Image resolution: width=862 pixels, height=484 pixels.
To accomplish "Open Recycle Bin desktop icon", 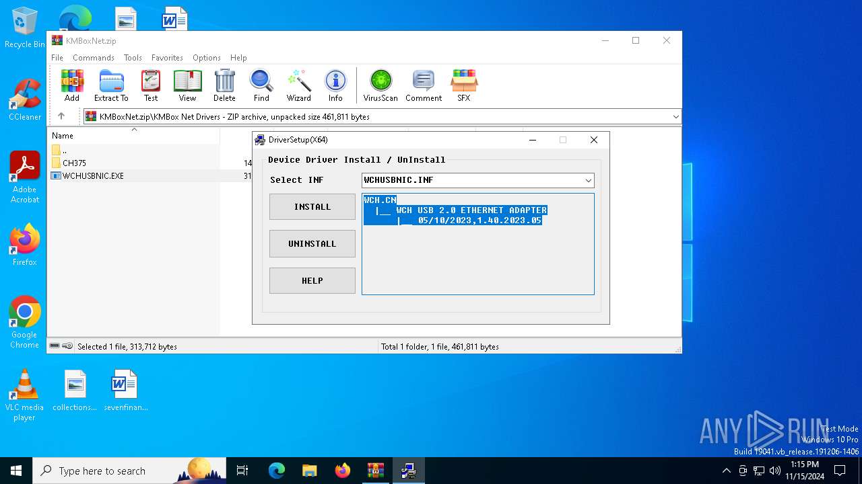I will tap(25, 28).
